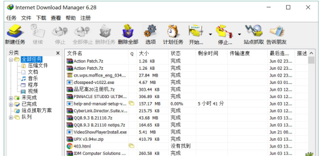The image size is (321, 156).
Task: Click the IDM logo in title bar
Action: point(10,7)
